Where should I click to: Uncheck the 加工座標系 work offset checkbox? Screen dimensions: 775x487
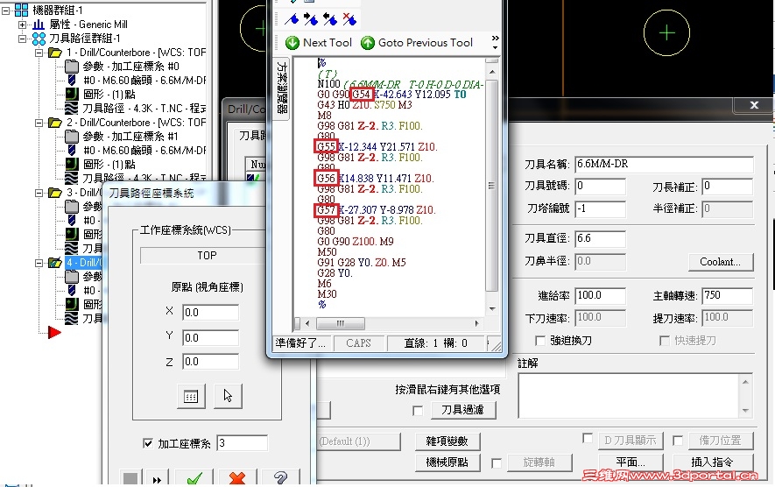point(147,443)
